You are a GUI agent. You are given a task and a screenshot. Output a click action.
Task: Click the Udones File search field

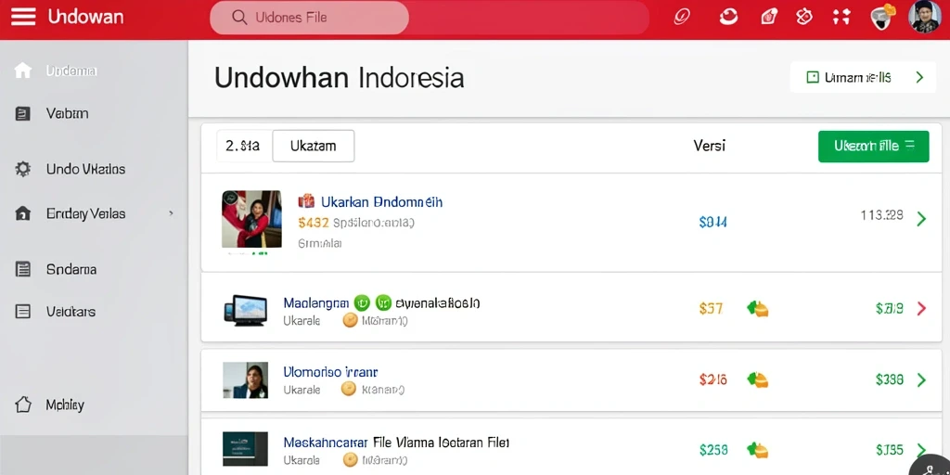pos(309,18)
